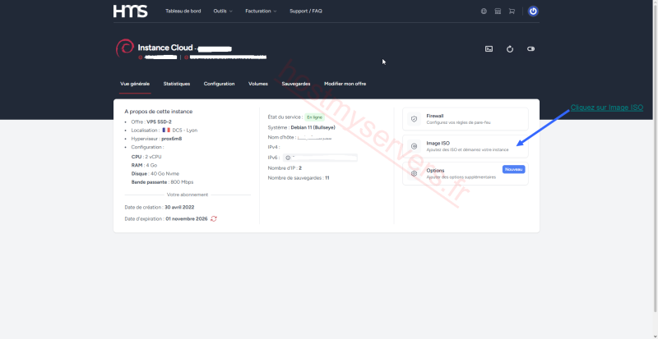Click the DC5 - Lyon location text

(x=184, y=131)
